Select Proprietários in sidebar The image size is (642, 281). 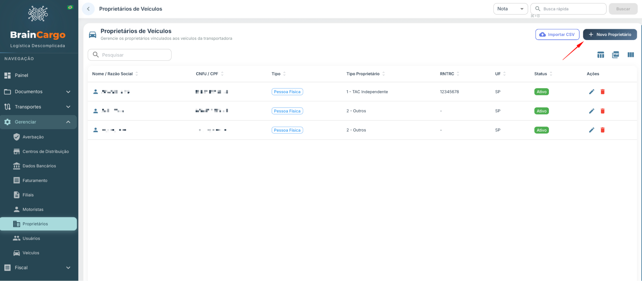point(39,224)
